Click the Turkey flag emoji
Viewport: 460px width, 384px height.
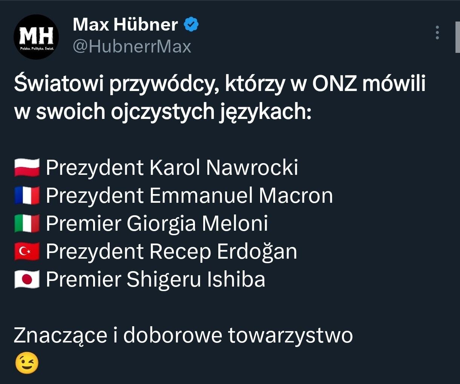pos(27,251)
